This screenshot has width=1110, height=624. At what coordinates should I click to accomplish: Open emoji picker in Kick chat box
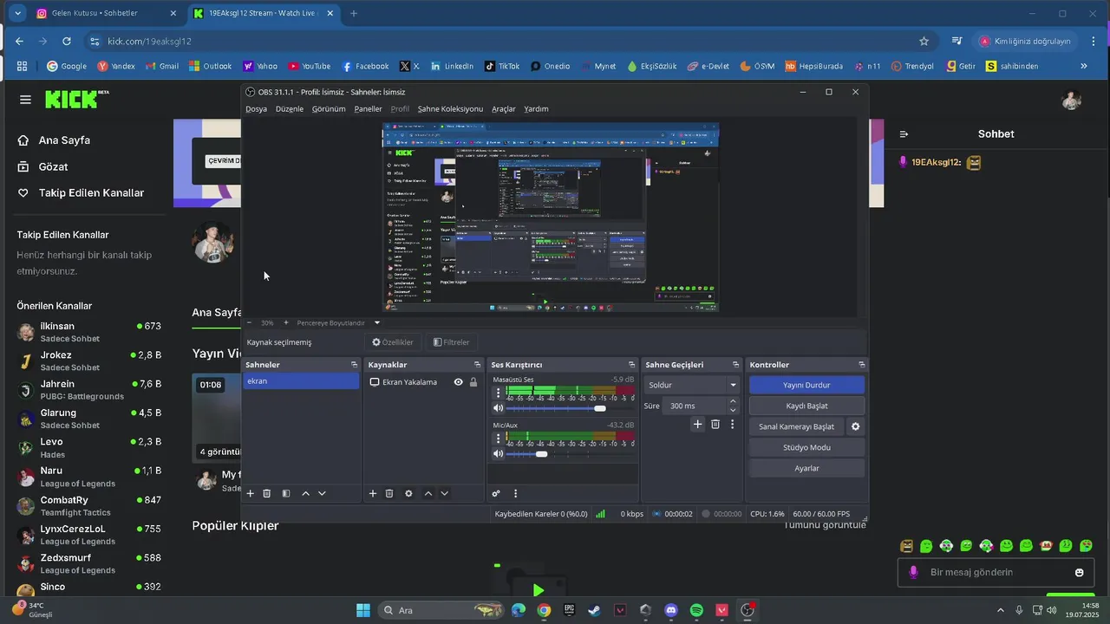[1079, 572]
